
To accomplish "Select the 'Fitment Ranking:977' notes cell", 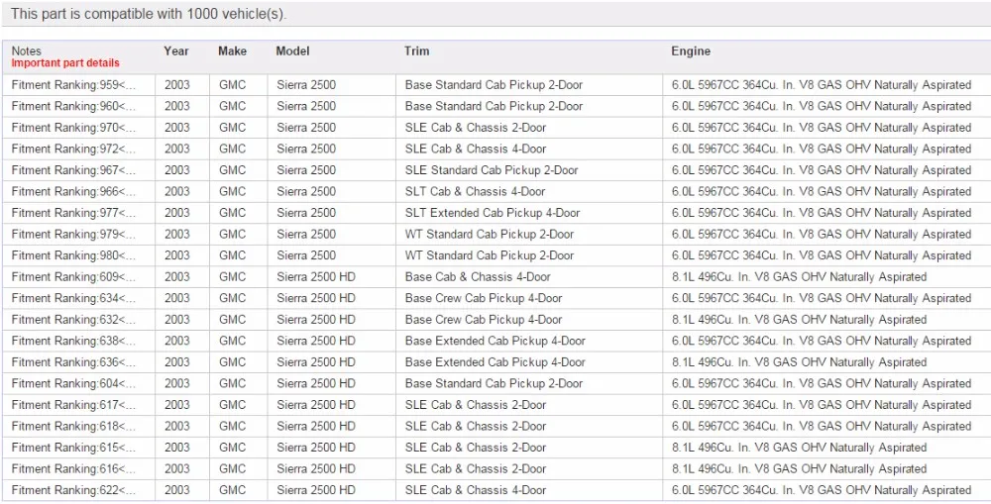I will [79, 213].
